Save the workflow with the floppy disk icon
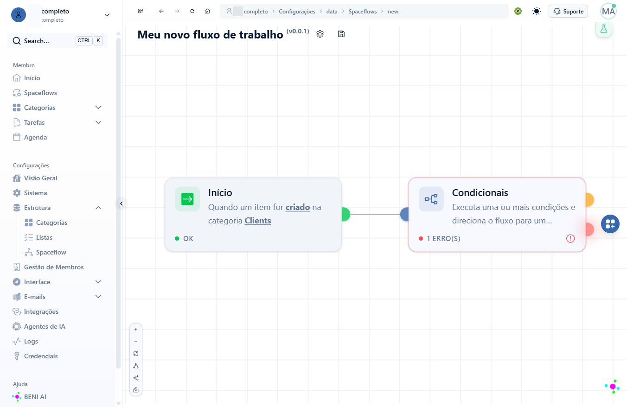627x407 pixels. (x=341, y=34)
